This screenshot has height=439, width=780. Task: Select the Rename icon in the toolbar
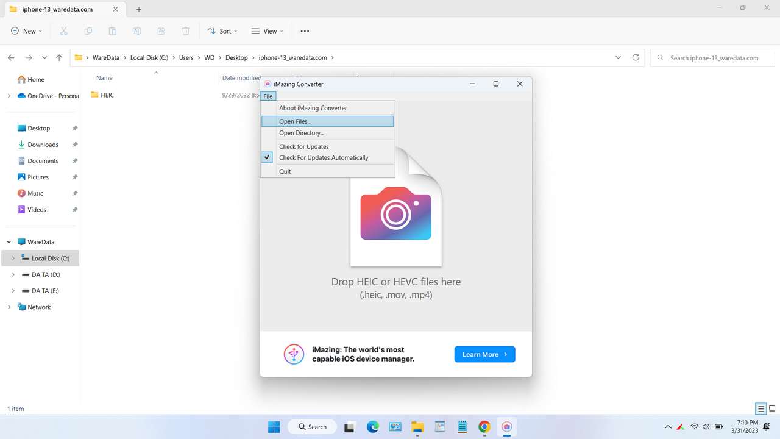tap(137, 30)
